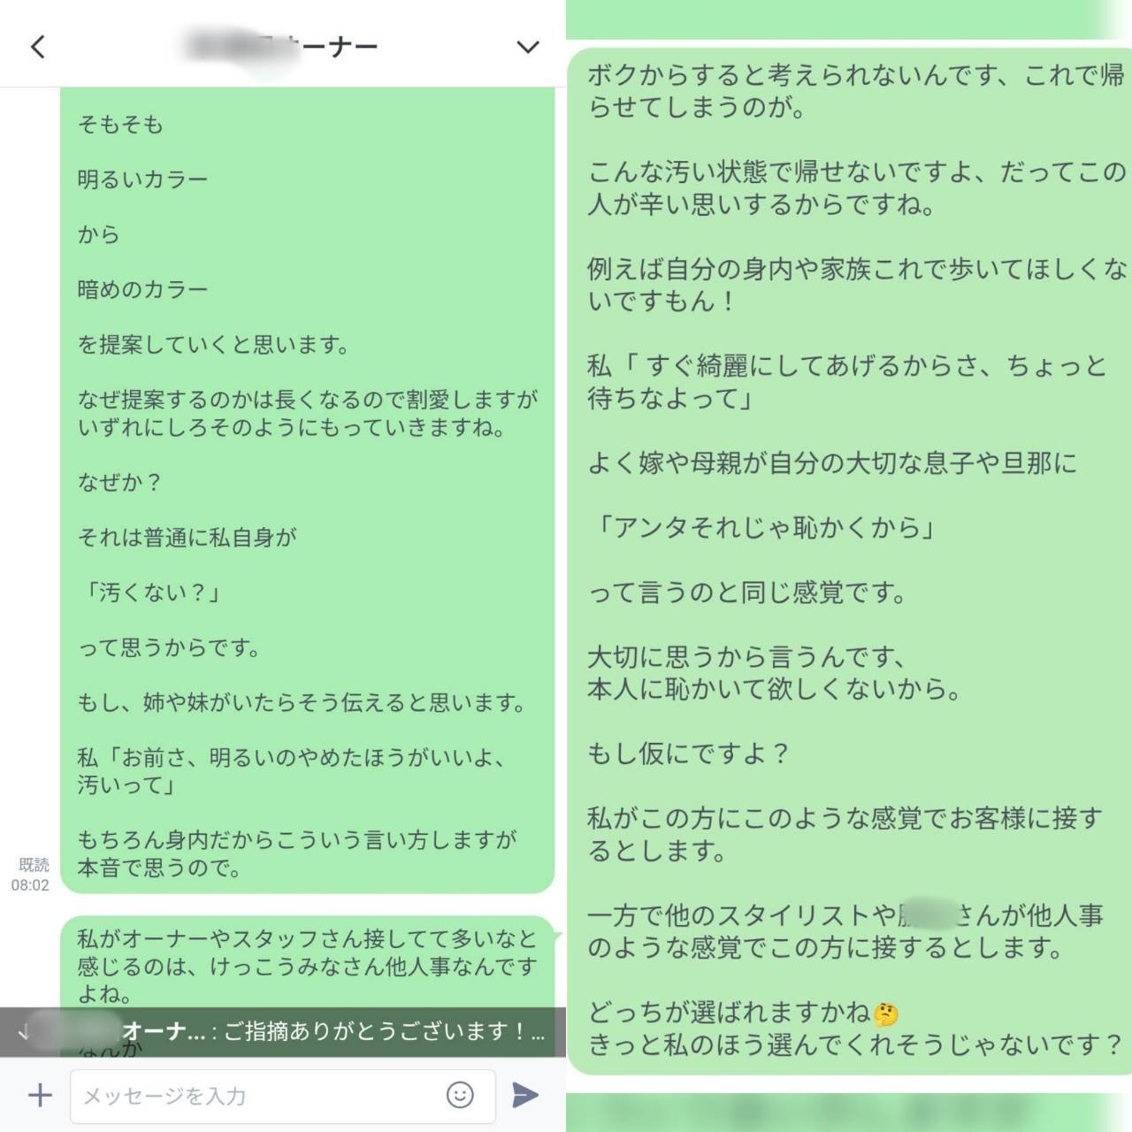Tap the 「汚くない？」 text line
This screenshot has width=1132, height=1132.
click(x=149, y=593)
